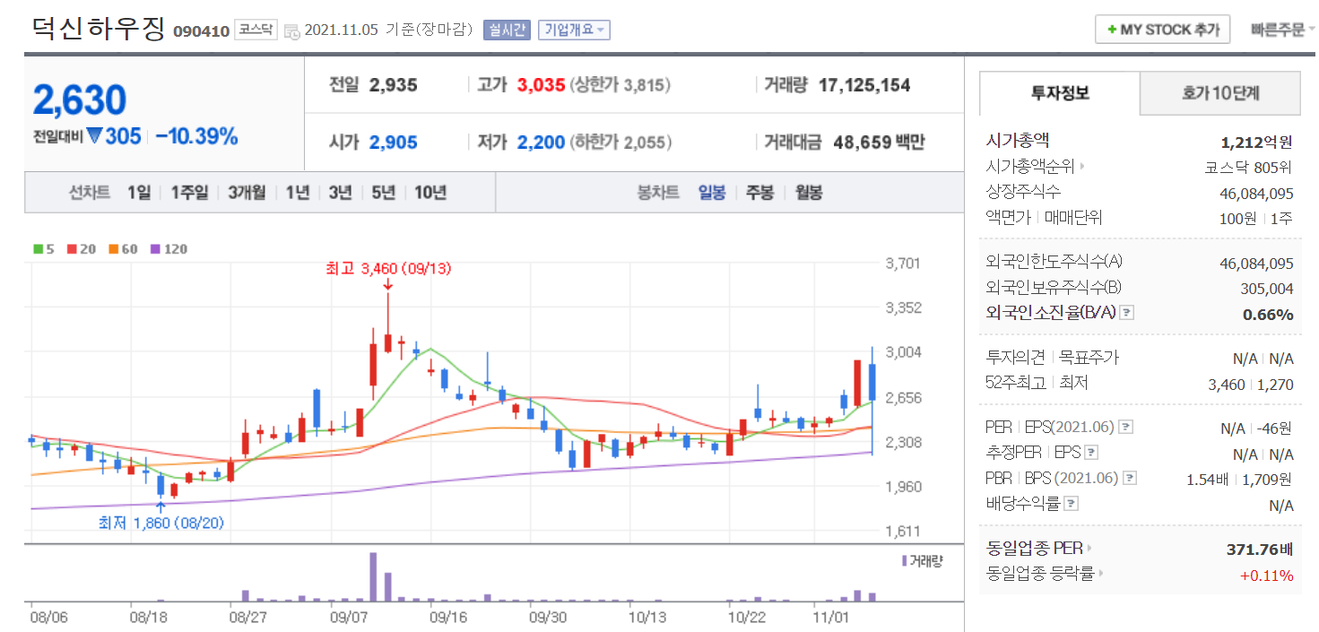Click the change rate -10.39%
1319x632 pixels.
click(196, 137)
